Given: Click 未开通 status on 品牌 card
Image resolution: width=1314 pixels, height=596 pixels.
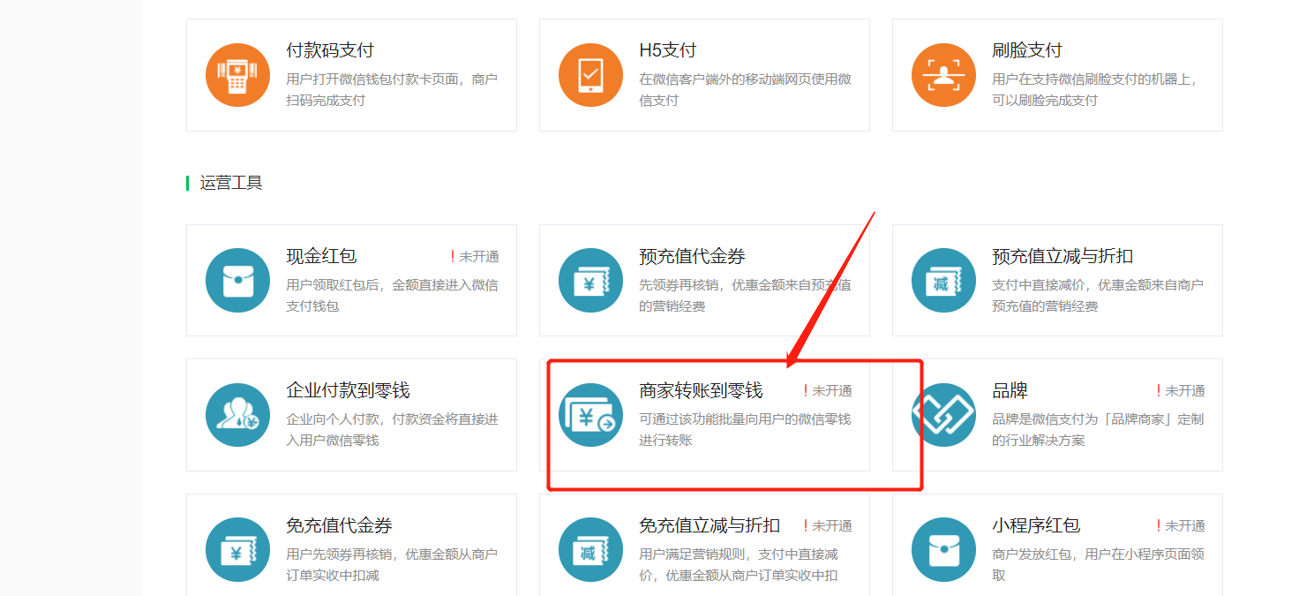Looking at the screenshot, I should [x=1181, y=391].
